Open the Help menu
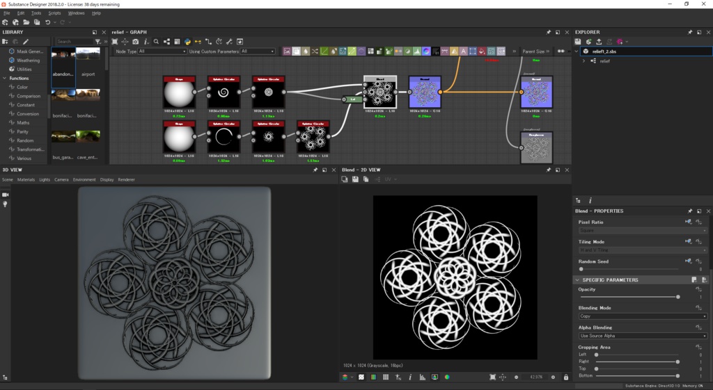Viewport: 713px width, 390px height. (x=96, y=13)
